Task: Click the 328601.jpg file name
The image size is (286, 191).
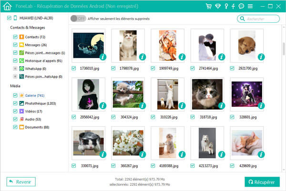Action: pos(248,117)
